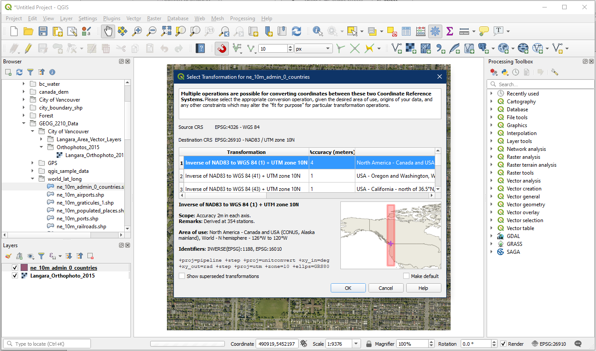Open the Statistical Summary sigma icon

tap(449, 31)
